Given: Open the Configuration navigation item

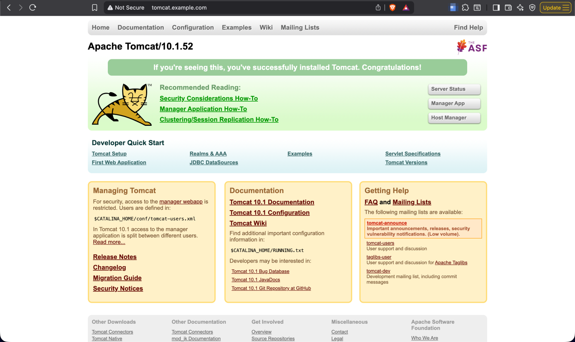Looking at the screenshot, I should [x=193, y=27].
